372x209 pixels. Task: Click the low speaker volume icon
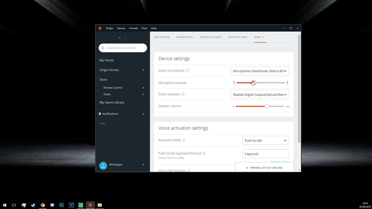(x=233, y=107)
